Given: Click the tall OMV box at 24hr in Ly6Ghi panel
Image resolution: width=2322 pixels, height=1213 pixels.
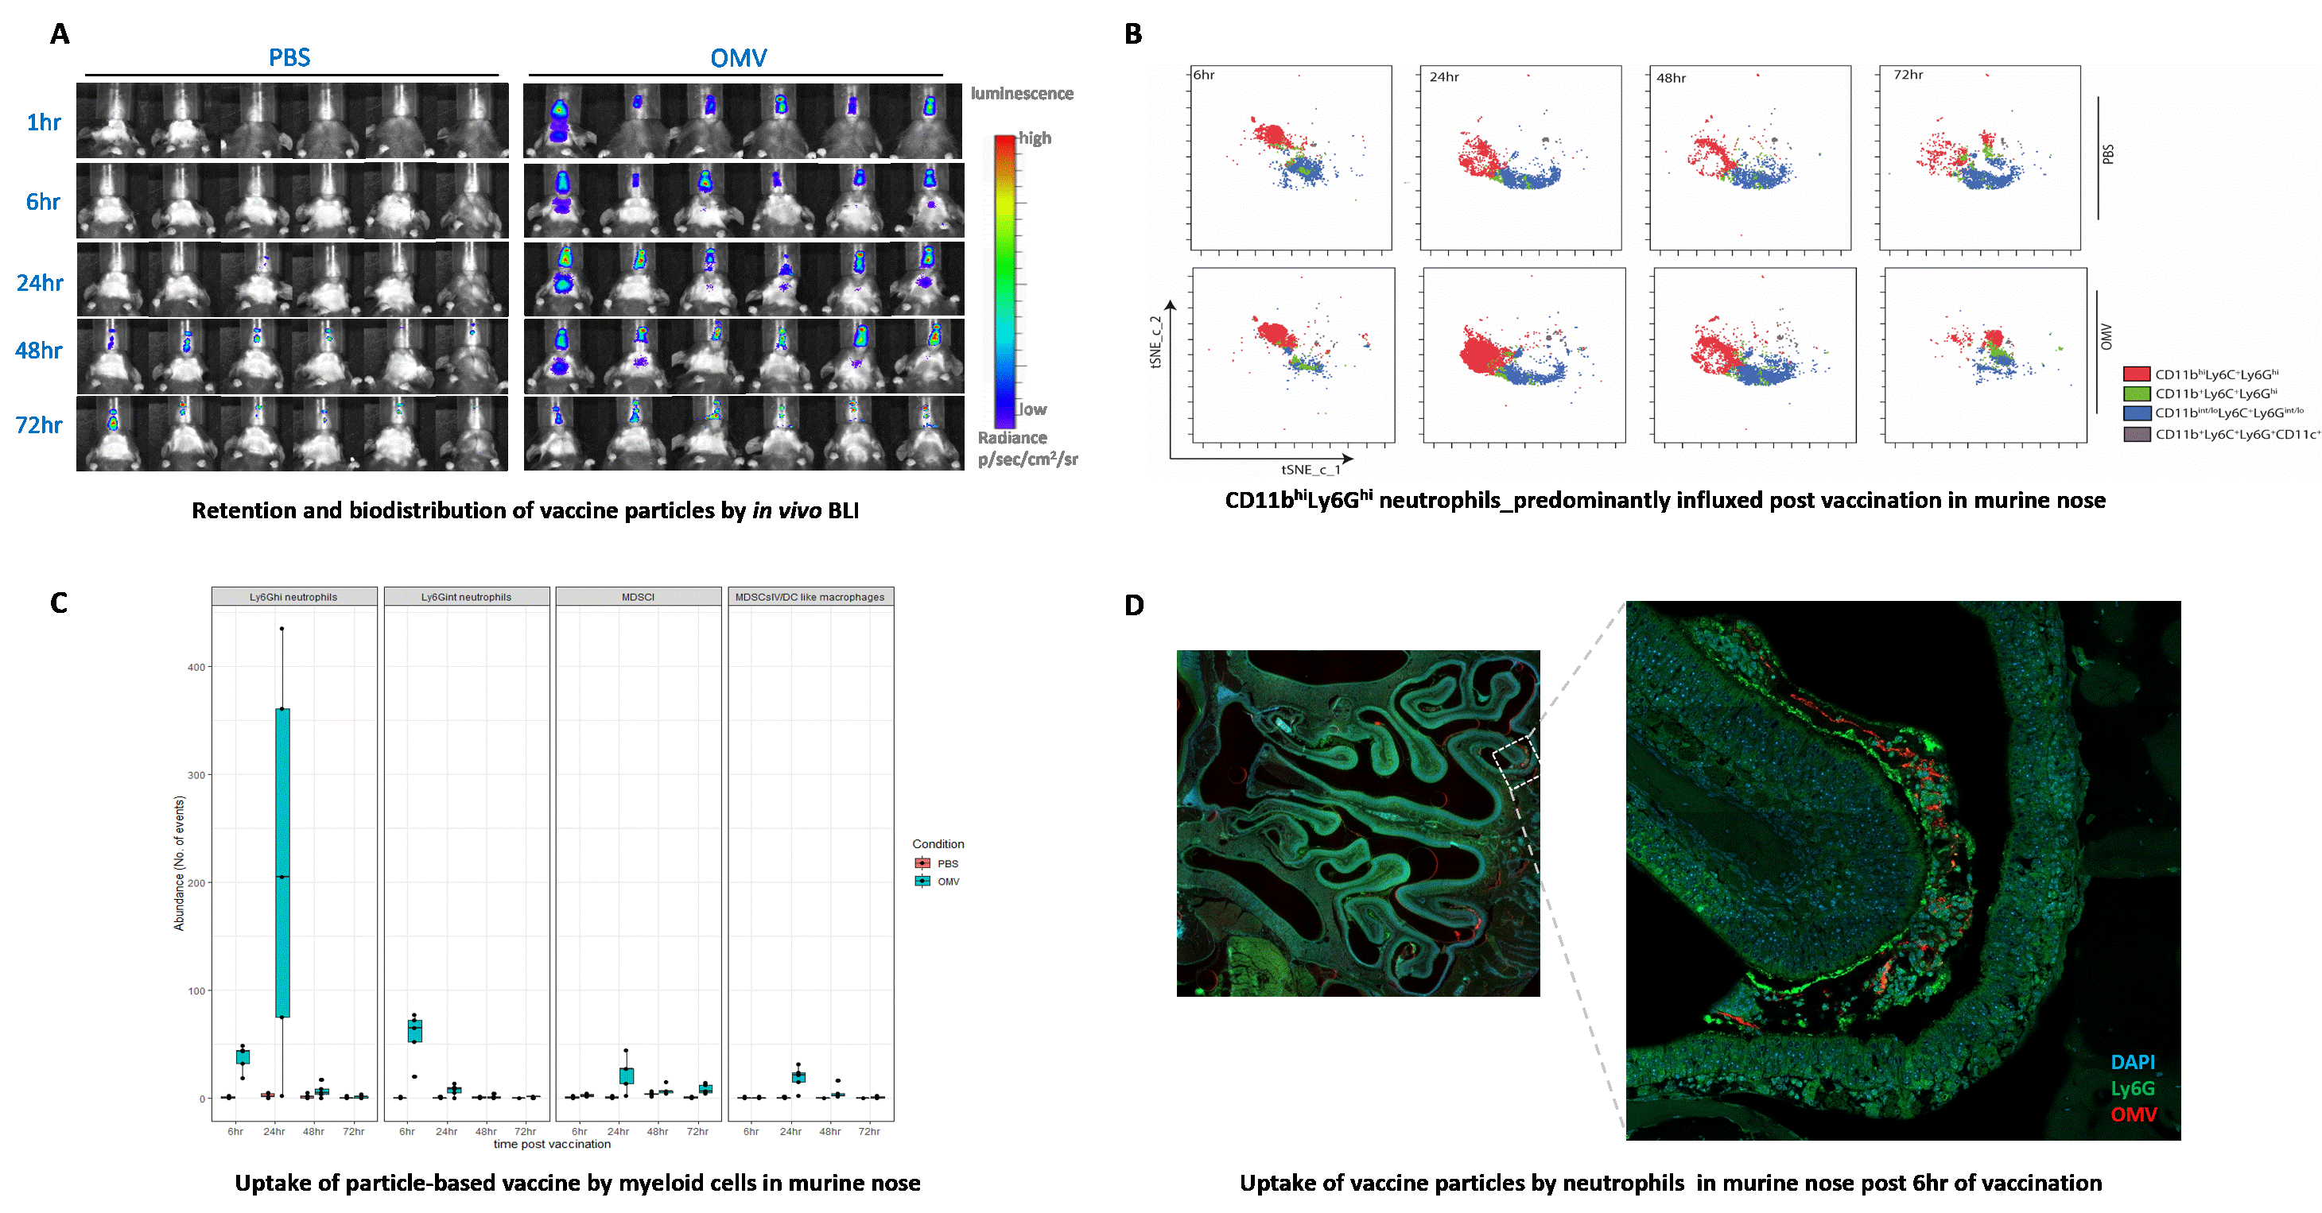Looking at the screenshot, I should (x=282, y=862).
